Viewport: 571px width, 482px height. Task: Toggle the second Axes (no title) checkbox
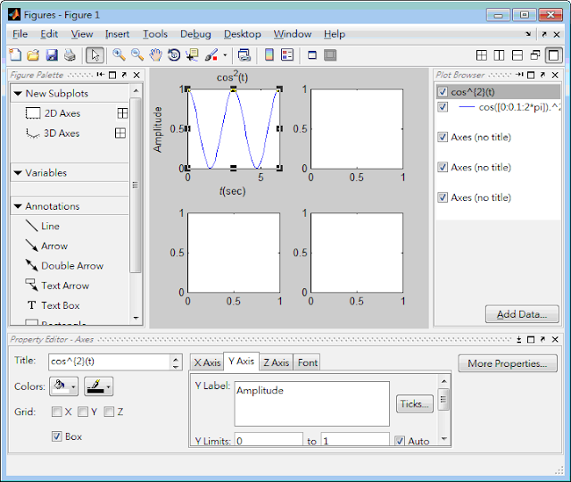pyautogui.click(x=443, y=167)
